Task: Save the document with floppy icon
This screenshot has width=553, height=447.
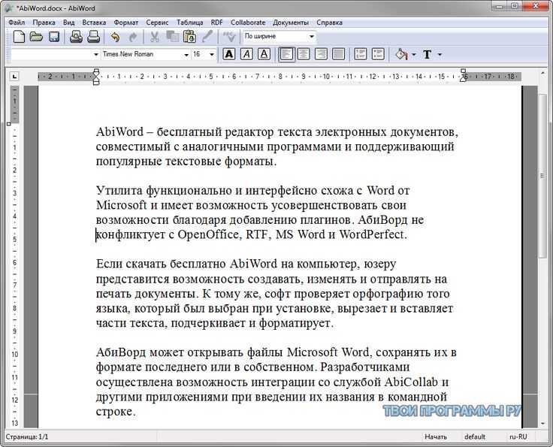Action: (54, 37)
